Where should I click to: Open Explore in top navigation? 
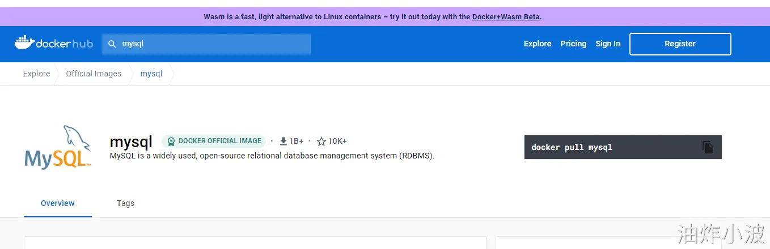point(538,44)
